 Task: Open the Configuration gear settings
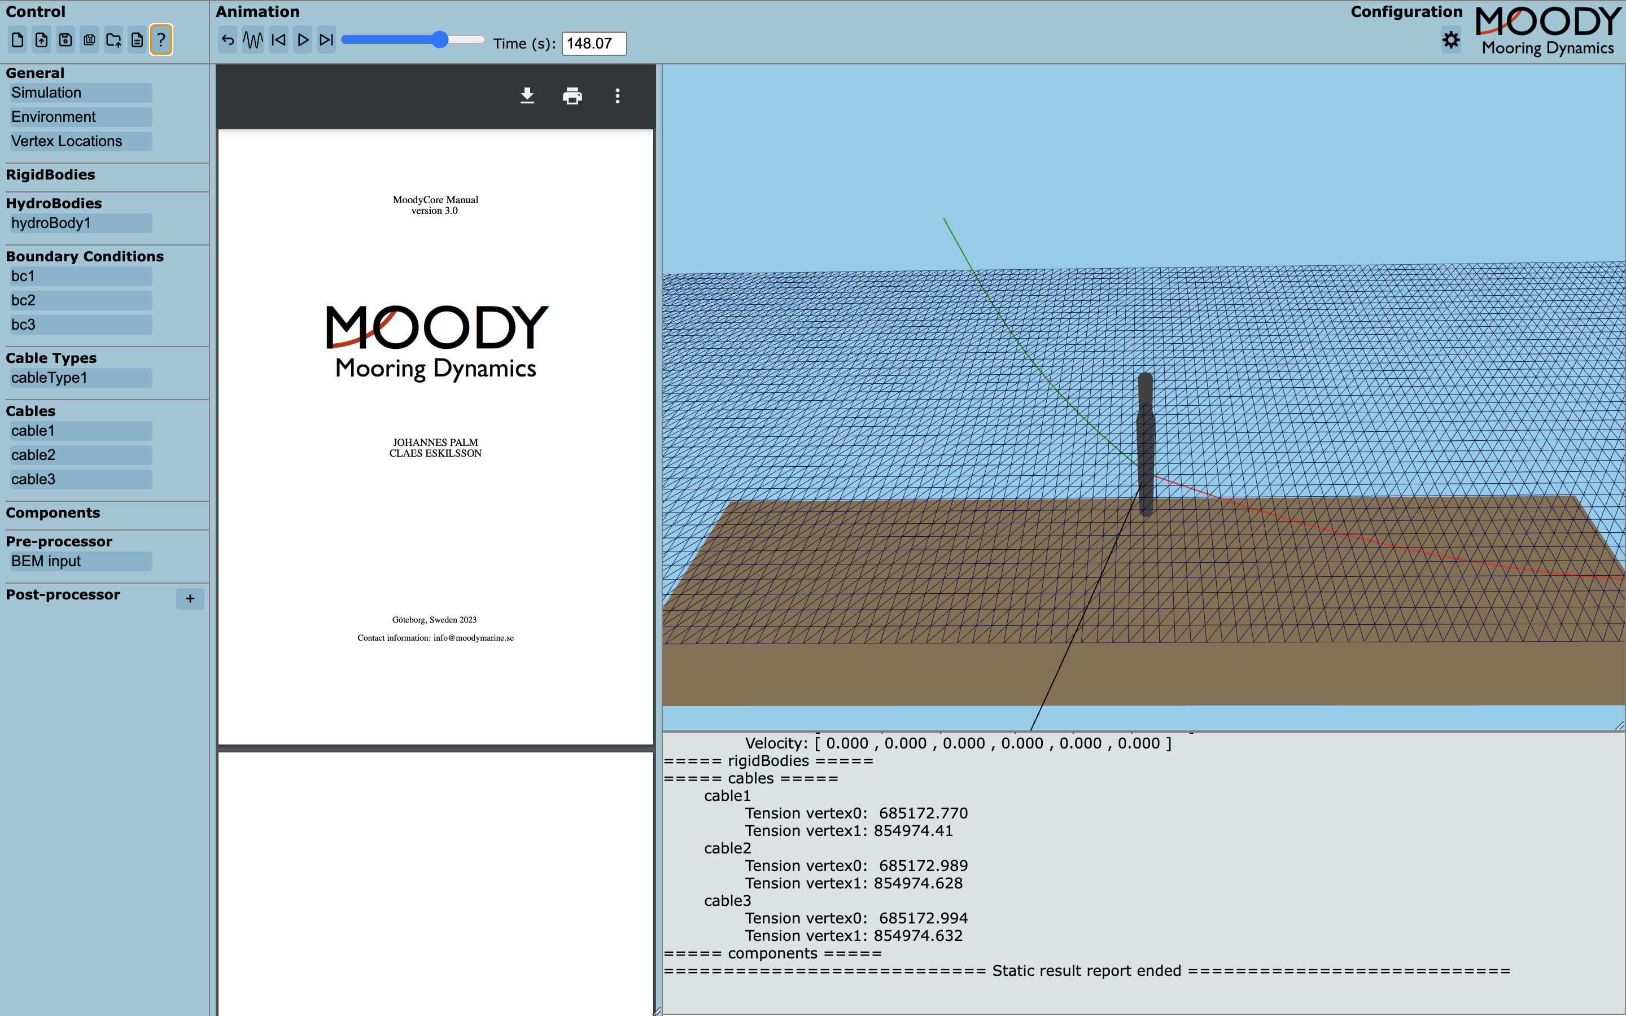coord(1452,40)
